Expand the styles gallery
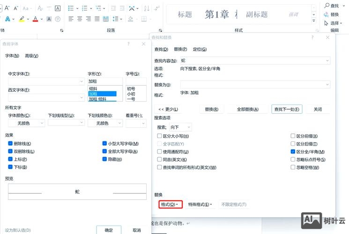This screenshot has height=234, width=349. pos(313,21)
